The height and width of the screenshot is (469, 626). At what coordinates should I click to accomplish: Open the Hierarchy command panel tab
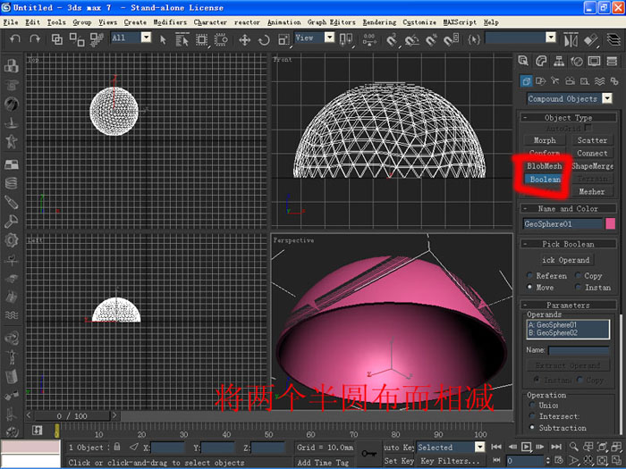tap(559, 61)
